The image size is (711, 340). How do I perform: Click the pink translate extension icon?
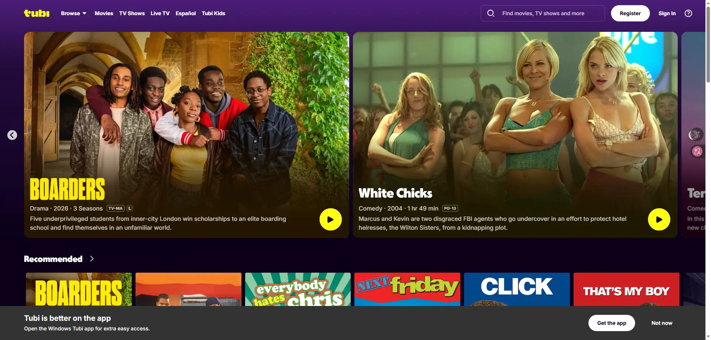(697, 151)
